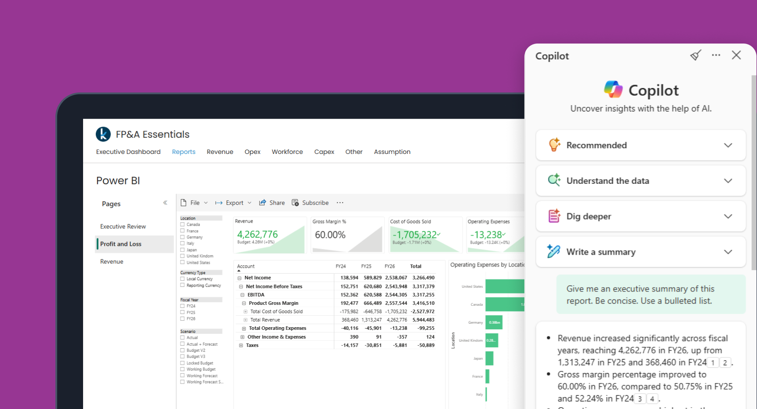Screen dimensions: 757x409
Task: Expand the Total Operating Expenses row
Action: 244,329
